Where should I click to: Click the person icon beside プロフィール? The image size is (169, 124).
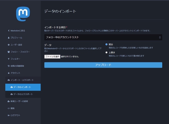(x=9, y=38)
